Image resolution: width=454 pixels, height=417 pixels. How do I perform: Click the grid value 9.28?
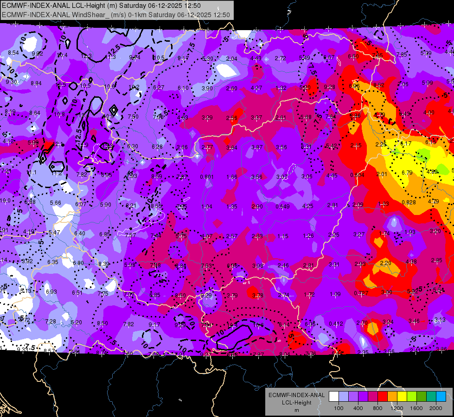330,87
